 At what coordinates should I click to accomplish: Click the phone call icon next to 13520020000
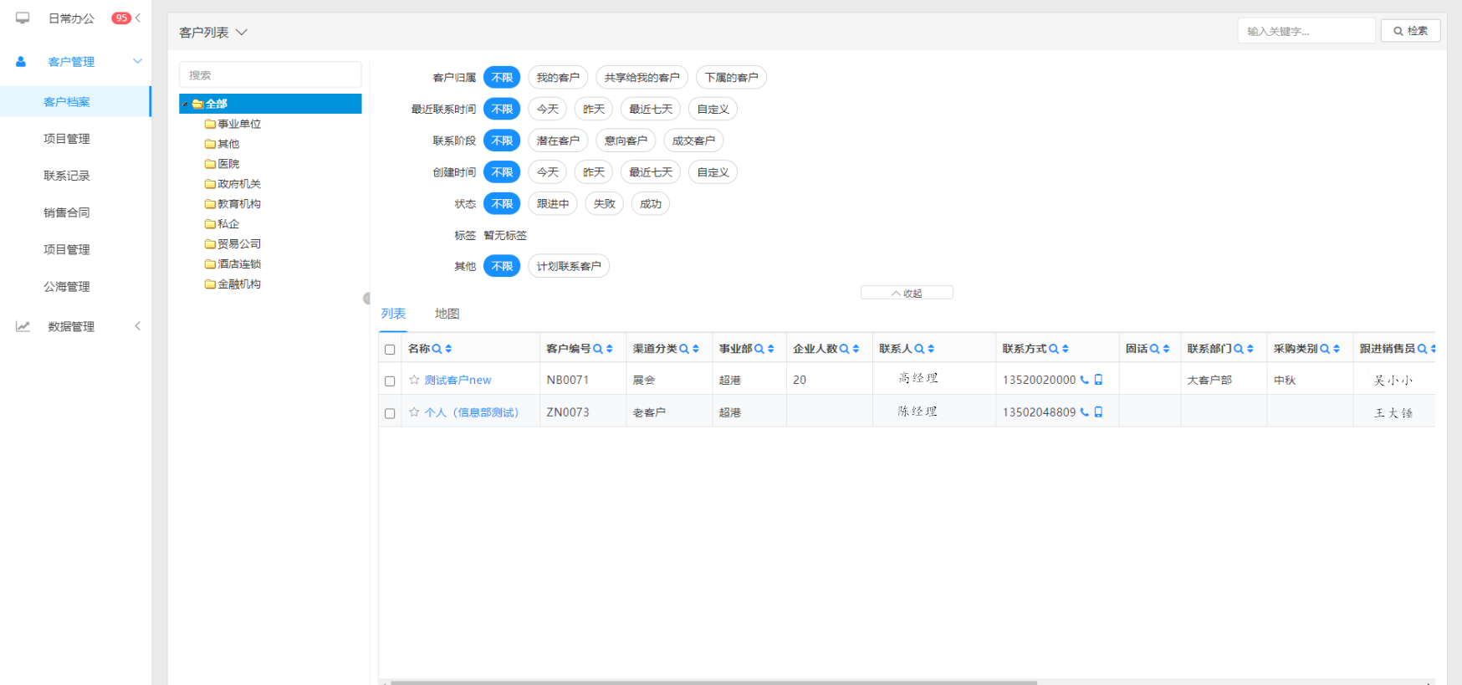[x=1085, y=380]
